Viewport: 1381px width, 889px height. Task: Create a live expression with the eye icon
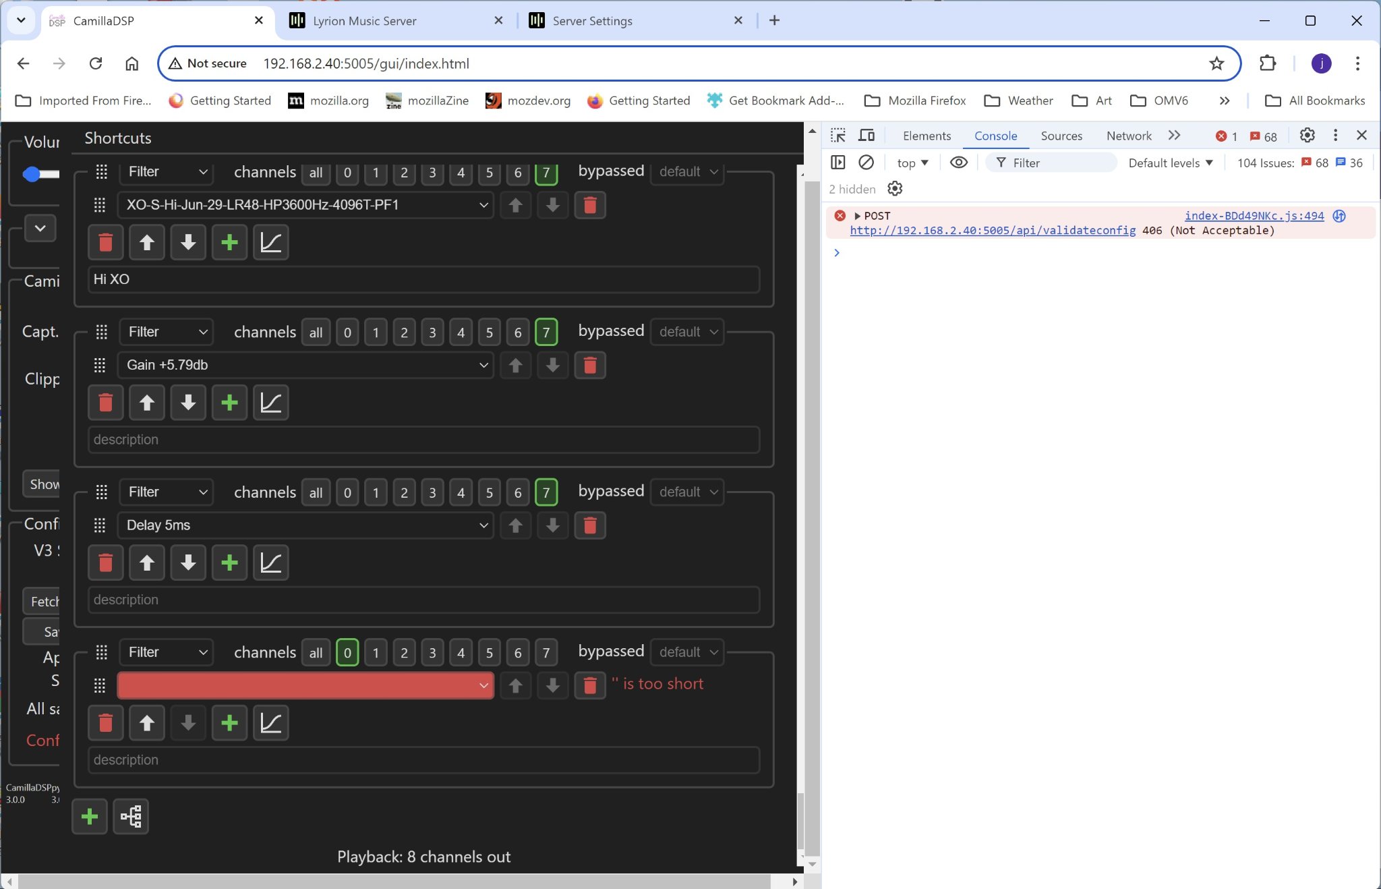958,163
